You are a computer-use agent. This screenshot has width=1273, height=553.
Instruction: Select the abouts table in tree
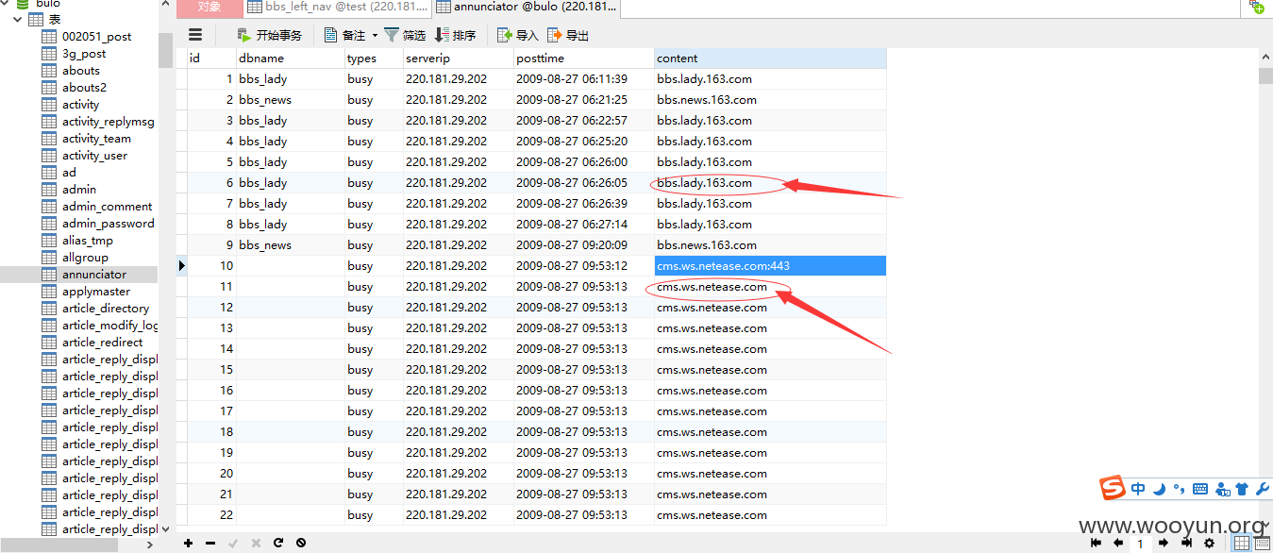pos(81,70)
